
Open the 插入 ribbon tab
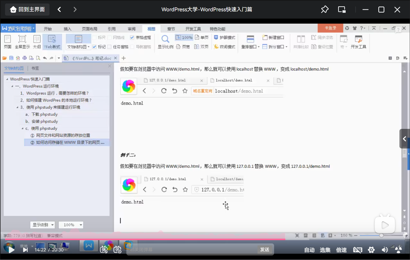(x=67, y=29)
